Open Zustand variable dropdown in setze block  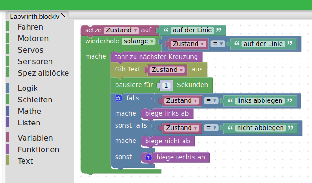tap(122, 30)
